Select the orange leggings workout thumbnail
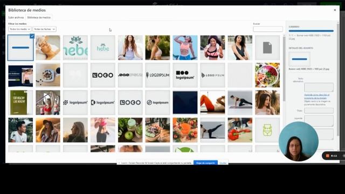 (x=212, y=102)
